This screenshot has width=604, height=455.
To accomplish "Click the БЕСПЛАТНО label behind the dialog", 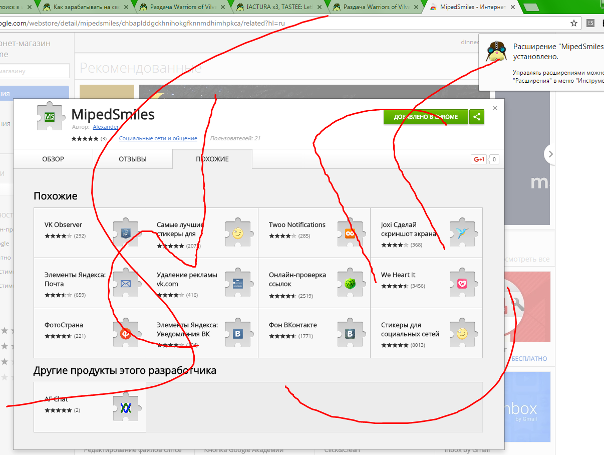I will pyautogui.click(x=530, y=359).
